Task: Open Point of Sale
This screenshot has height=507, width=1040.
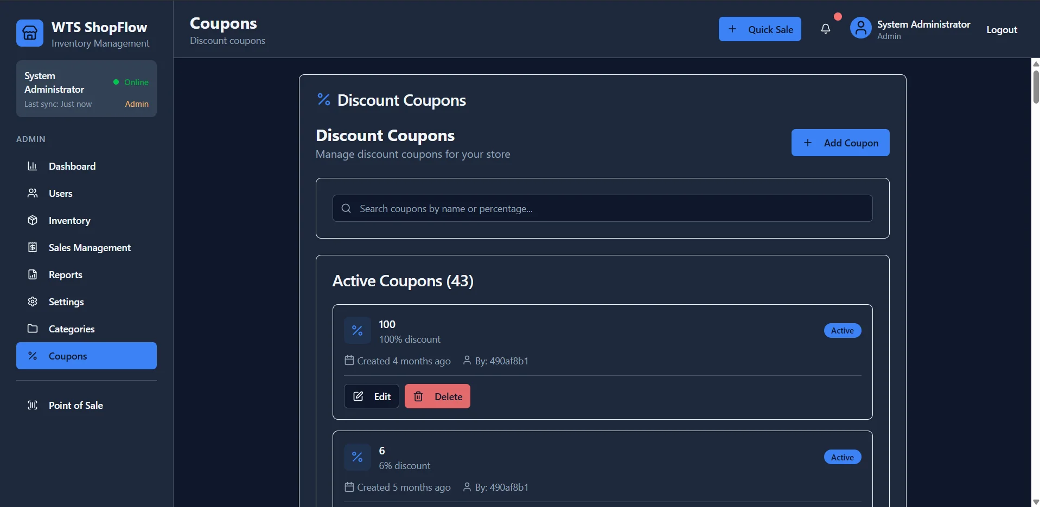Action: (x=86, y=405)
